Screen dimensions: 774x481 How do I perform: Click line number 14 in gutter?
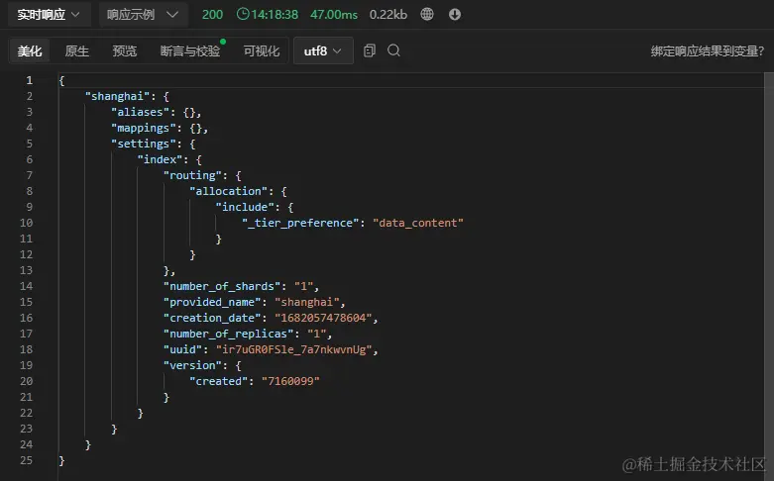coord(26,286)
